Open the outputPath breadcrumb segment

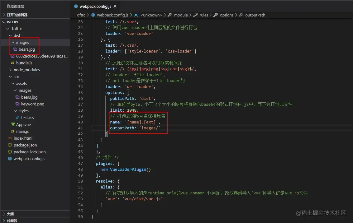click(255, 15)
